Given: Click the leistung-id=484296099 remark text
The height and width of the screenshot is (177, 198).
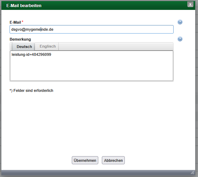Looking at the screenshot, I should click(x=31, y=54).
